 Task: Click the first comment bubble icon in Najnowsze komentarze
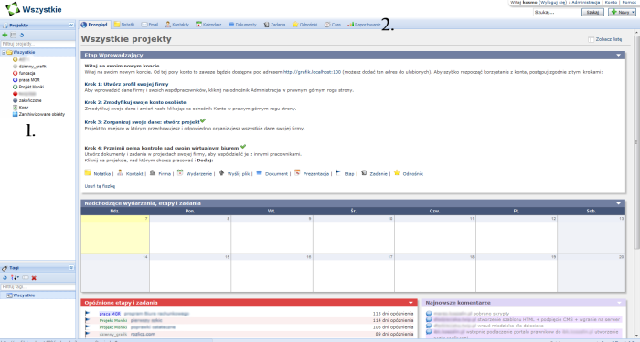[429, 314]
